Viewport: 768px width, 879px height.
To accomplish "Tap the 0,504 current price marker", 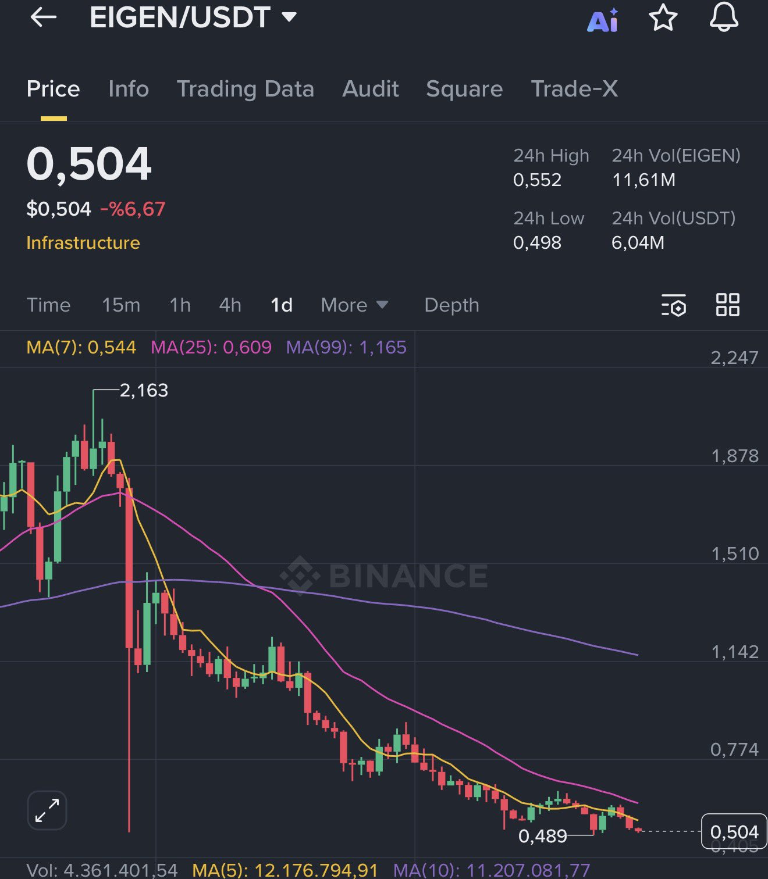I will [734, 831].
